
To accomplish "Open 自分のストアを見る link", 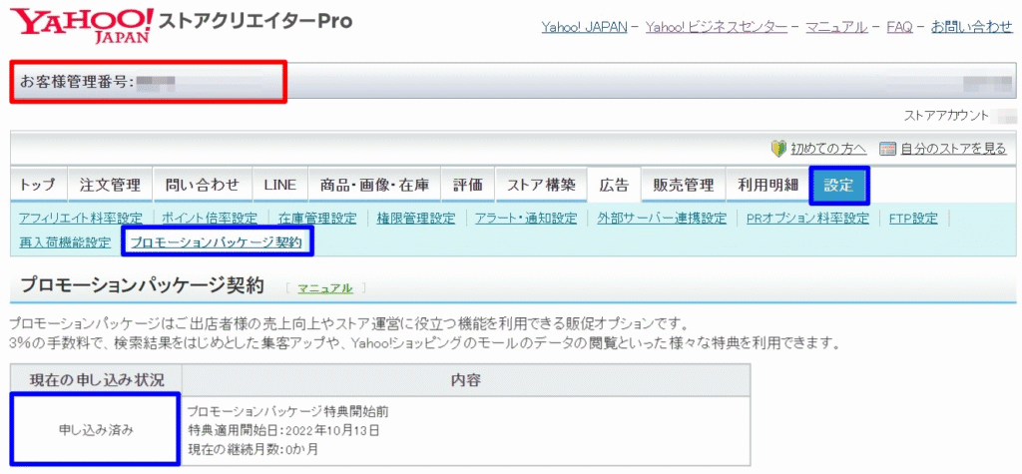I will [953, 150].
